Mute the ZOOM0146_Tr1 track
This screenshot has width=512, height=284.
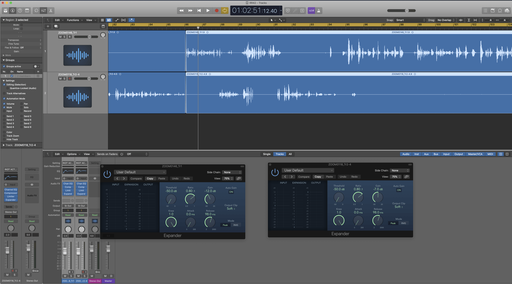pos(60,37)
